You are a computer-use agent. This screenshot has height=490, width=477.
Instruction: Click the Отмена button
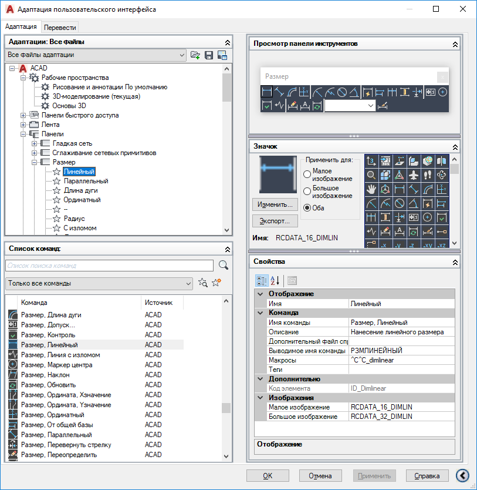tap(320, 476)
